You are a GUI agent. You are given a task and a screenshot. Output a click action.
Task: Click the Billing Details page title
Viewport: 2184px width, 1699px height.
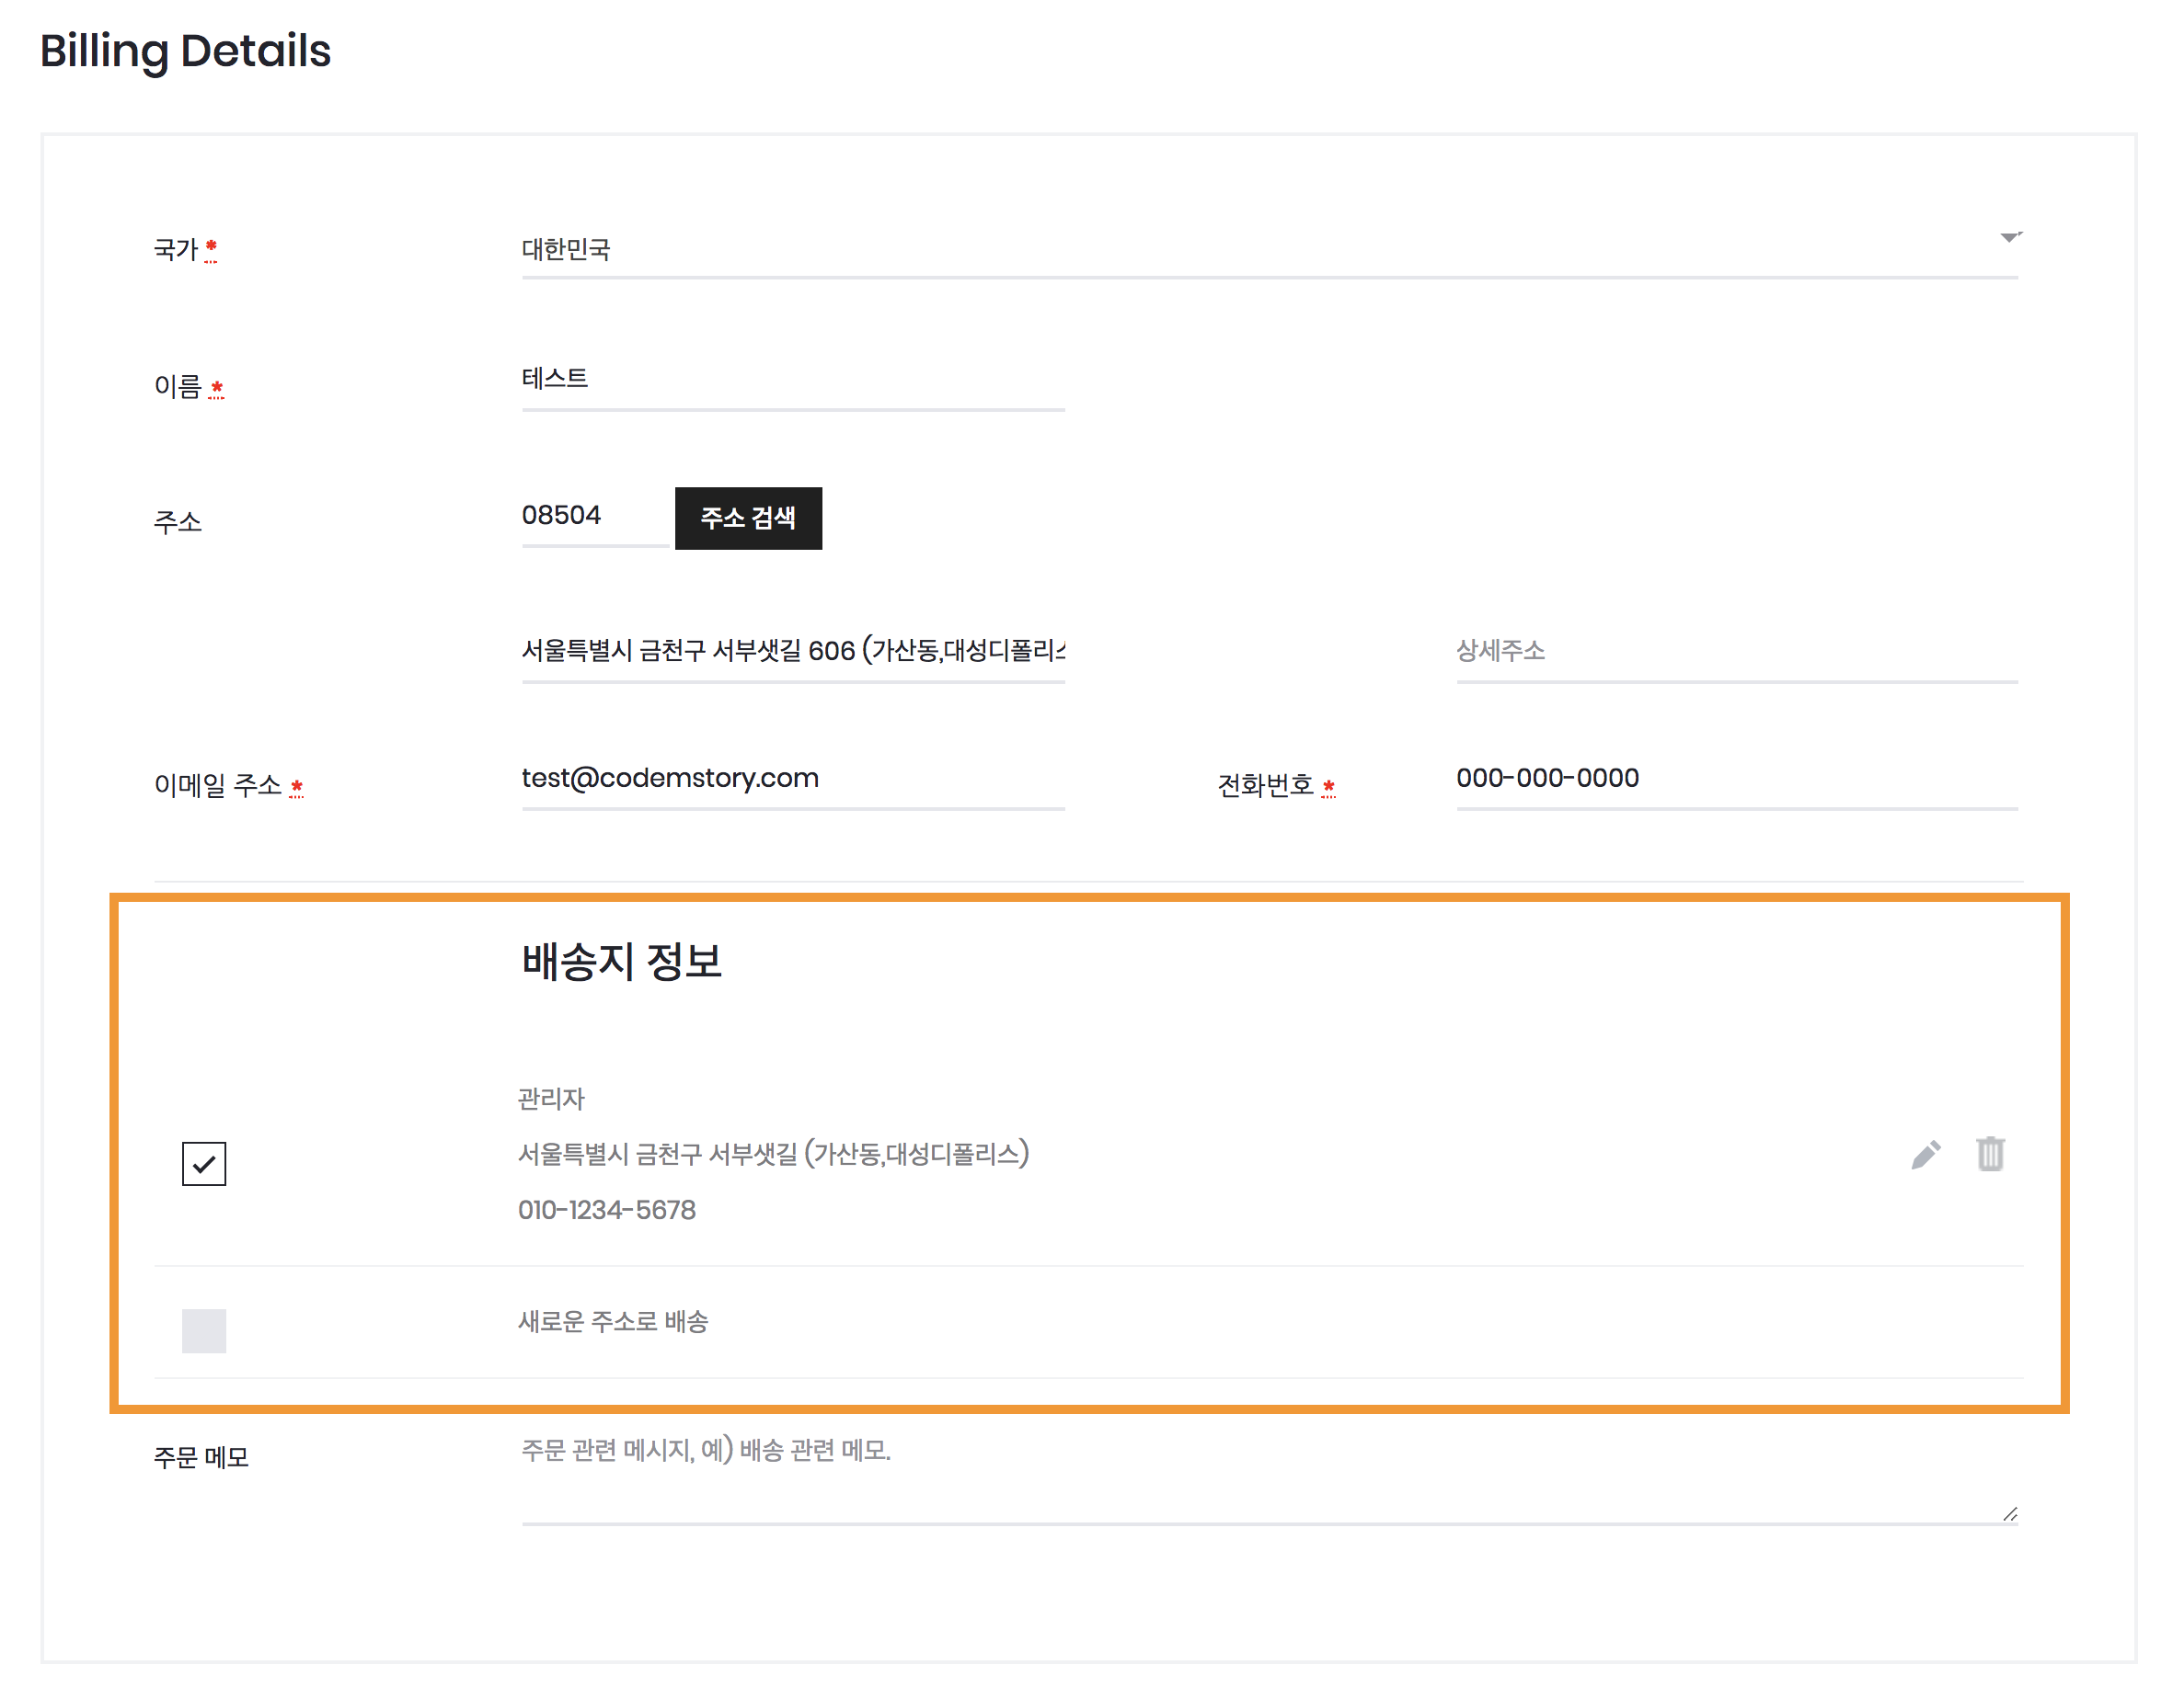pos(185,51)
